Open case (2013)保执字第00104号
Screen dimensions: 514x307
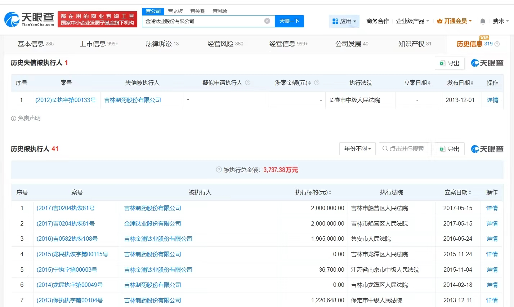[70, 301]
